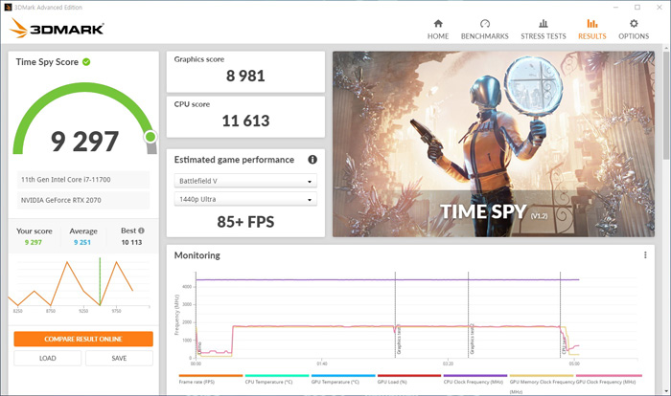Screen dimensions: 671x396
Task: Toggle CPU Temperature legend series
Action: point(276,380)
